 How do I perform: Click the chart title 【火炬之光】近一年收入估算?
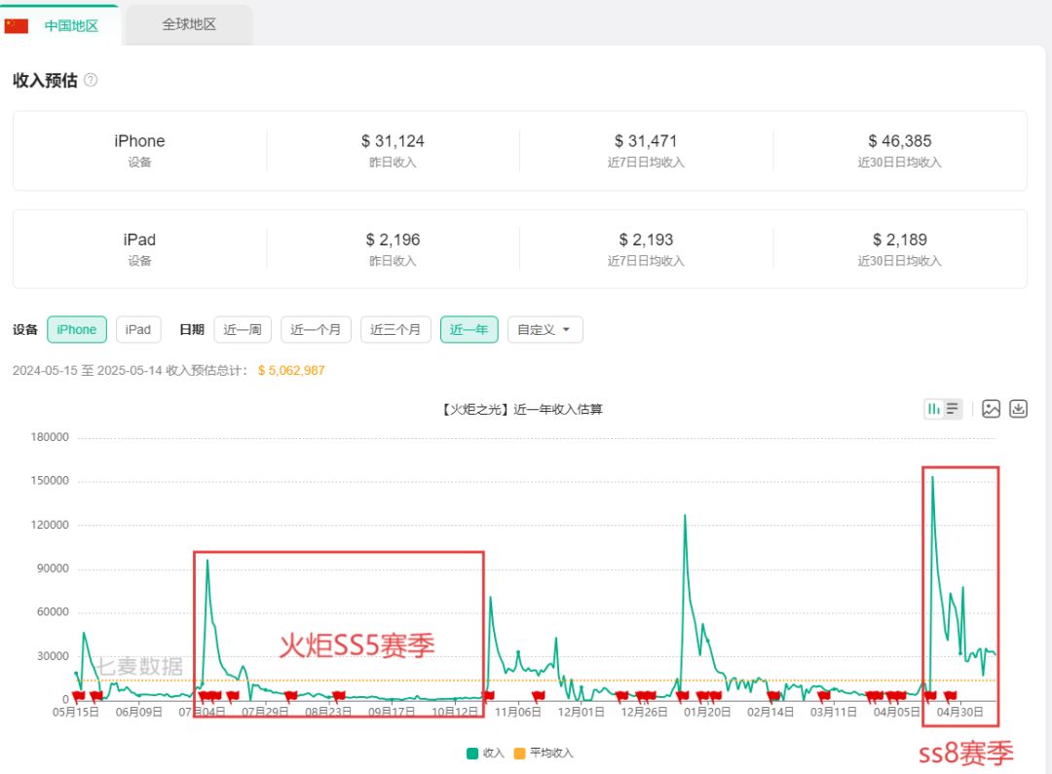click(521, 409)
